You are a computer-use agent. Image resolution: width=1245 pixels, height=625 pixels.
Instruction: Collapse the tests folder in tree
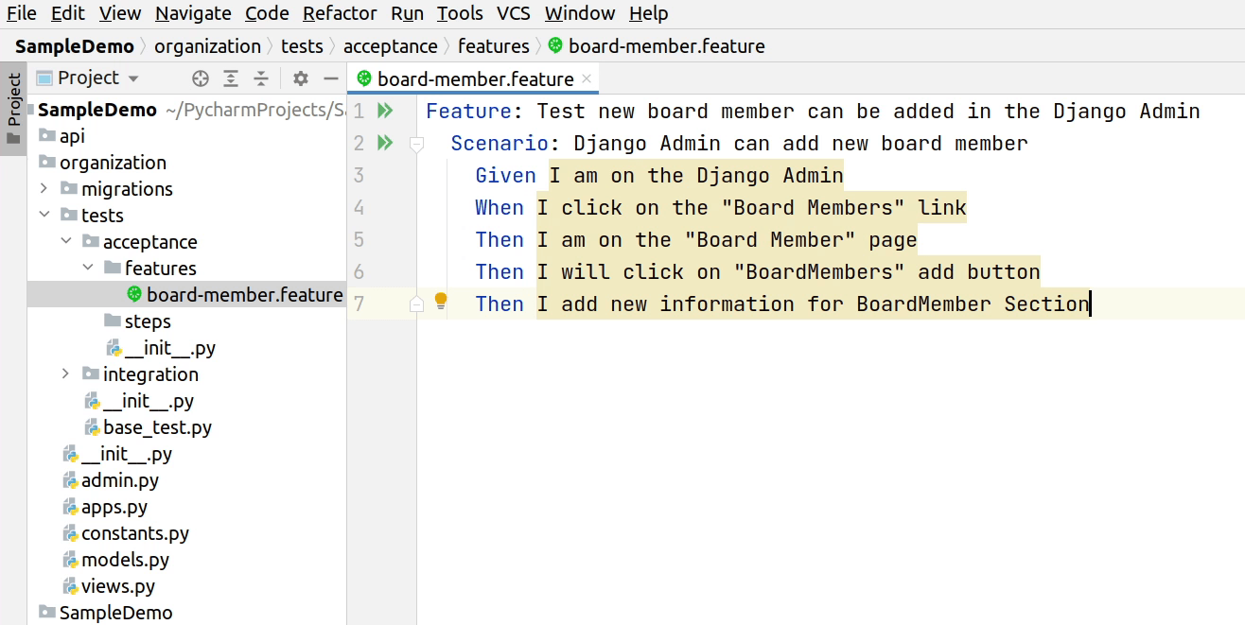point(44,216)
